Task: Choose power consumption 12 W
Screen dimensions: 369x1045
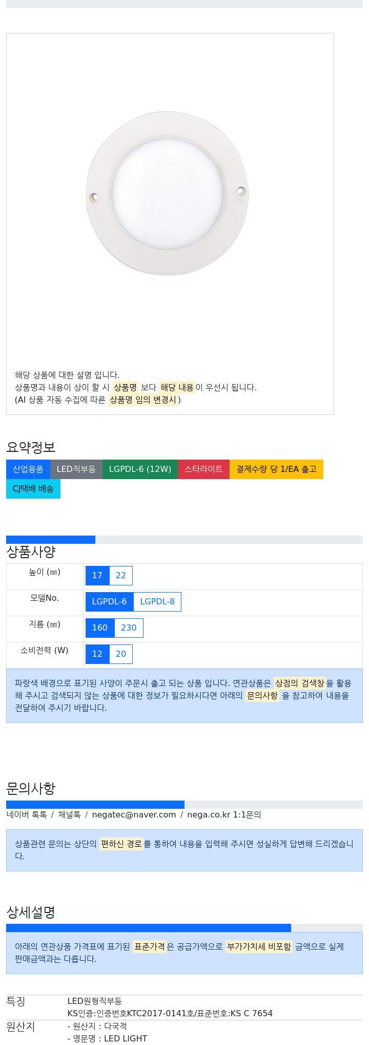Action: (x=97, y=654)
